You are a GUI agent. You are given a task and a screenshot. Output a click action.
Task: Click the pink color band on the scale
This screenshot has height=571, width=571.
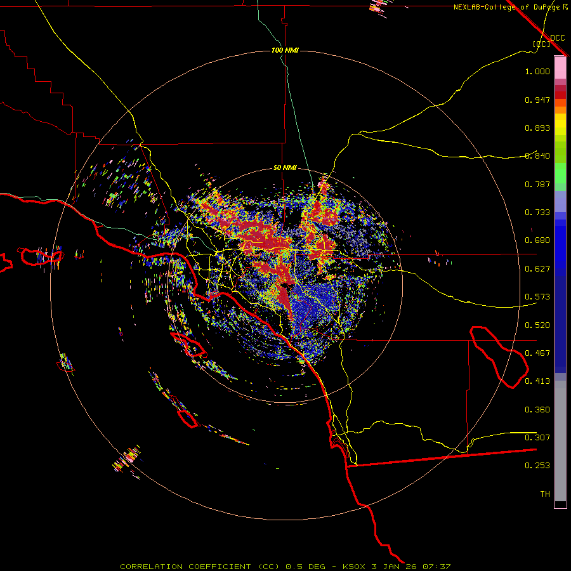pyautogui.click(x=560, y=68)
